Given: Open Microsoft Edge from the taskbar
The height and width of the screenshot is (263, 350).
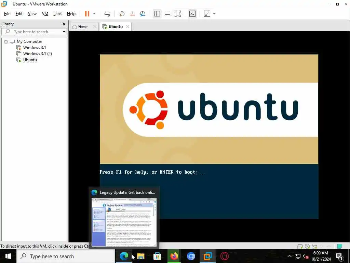Looking at the screenshot, I should coord(124,256).
